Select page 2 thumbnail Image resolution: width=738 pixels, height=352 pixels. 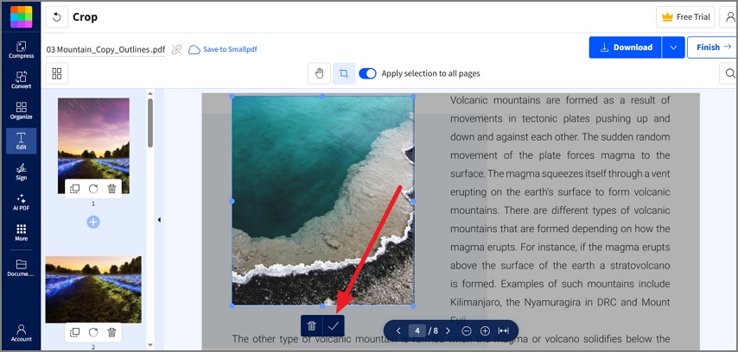[x=93, y=290]
